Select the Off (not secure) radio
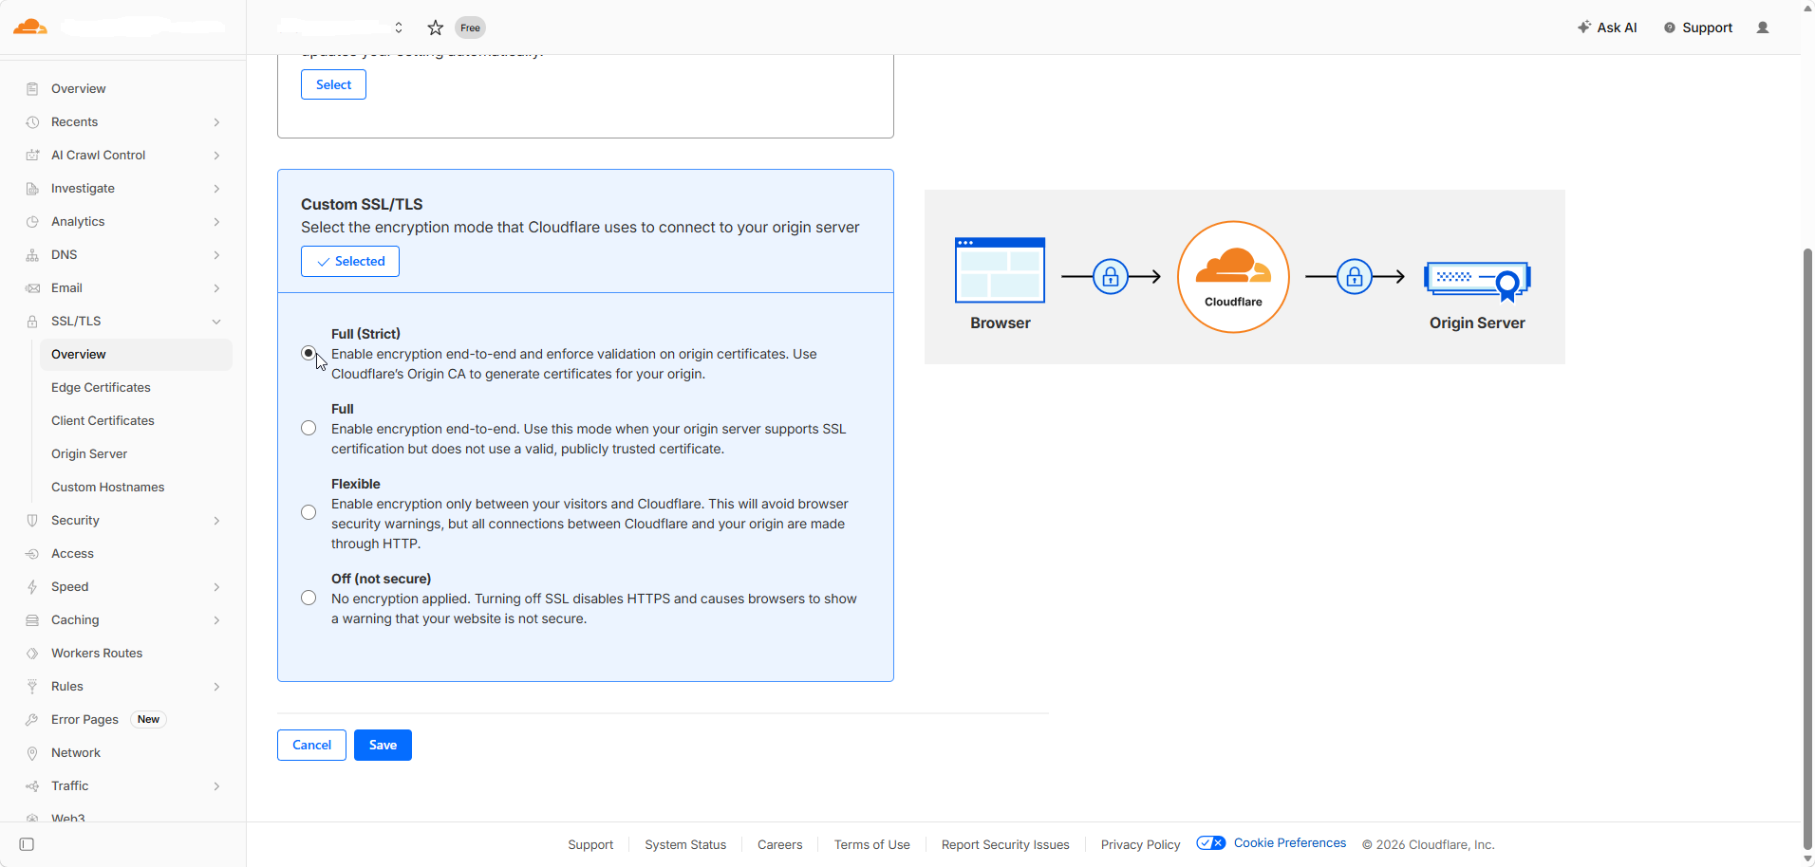Viewport: 1815px width, 867px height. pyautogui.click(x=309, y=598)
